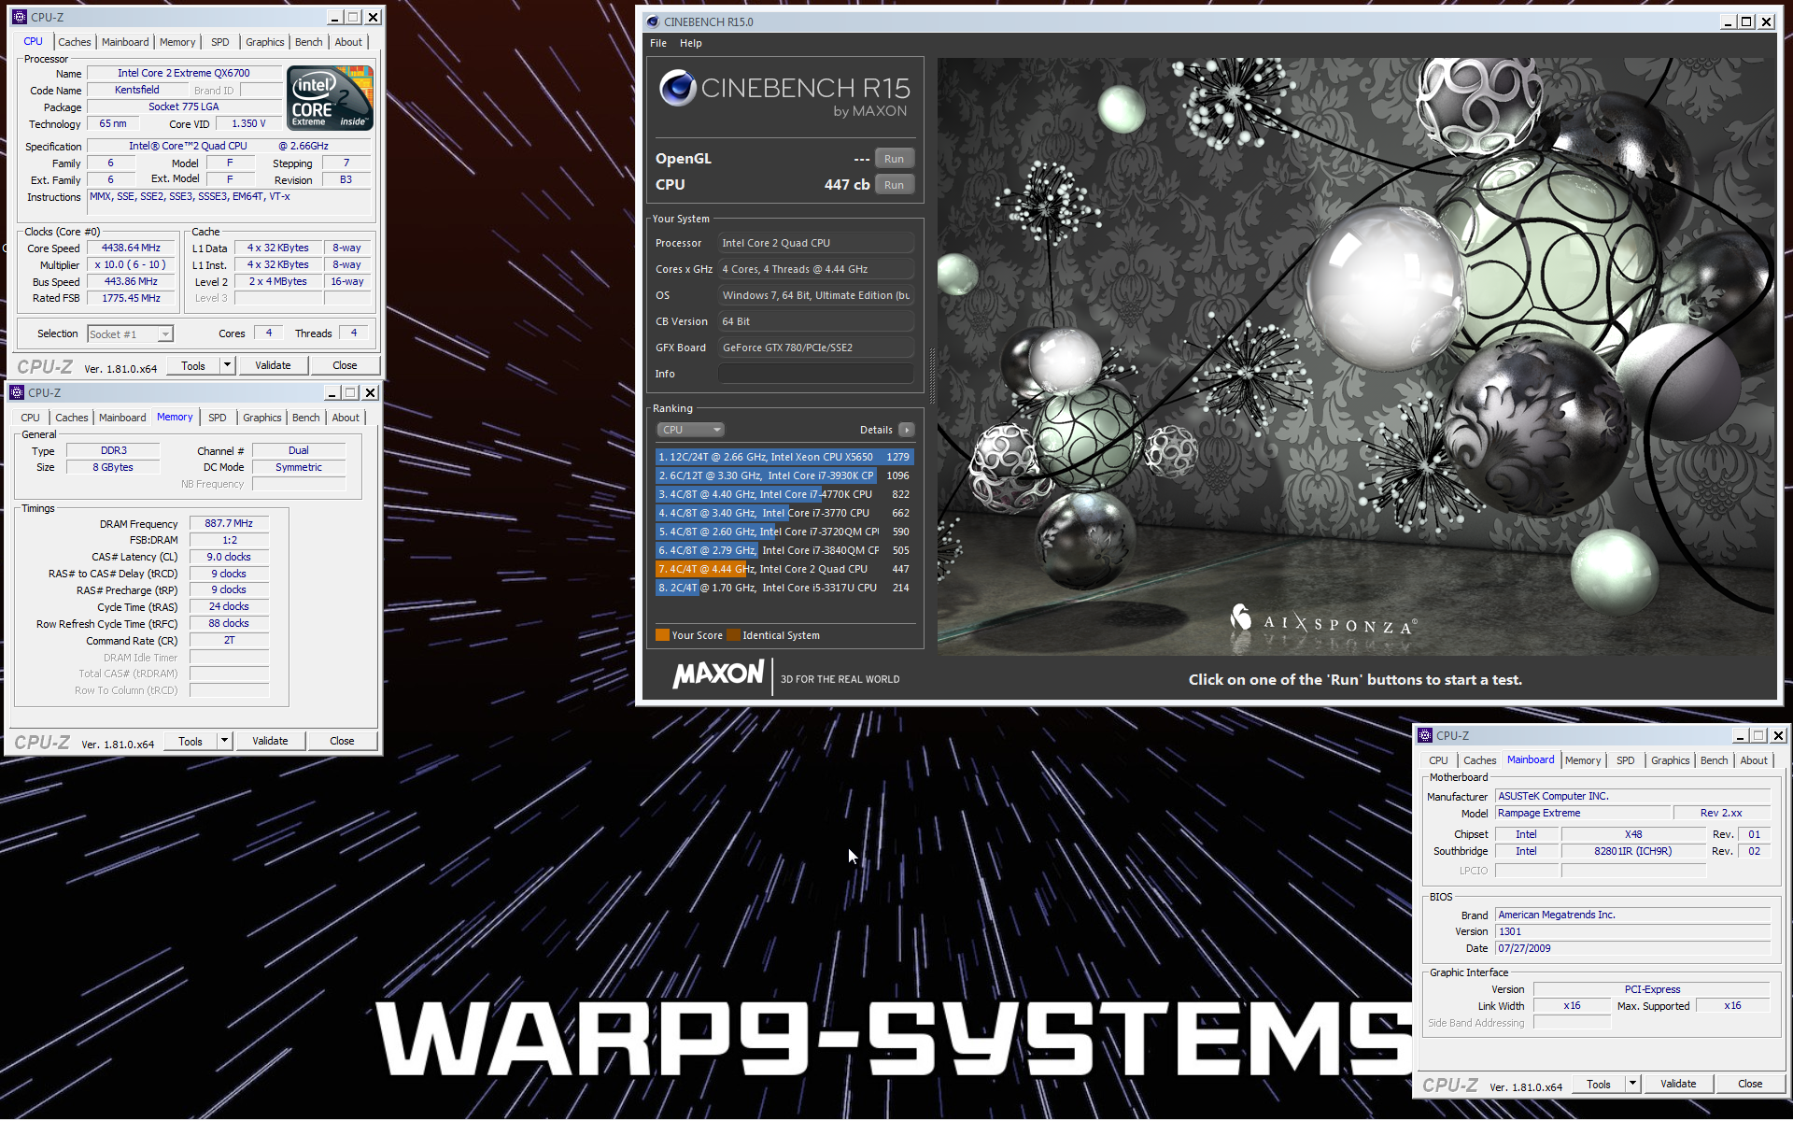Image resolution: width=1793 pixels, height=1121 pixels.
Task: Click the BIOS version 1301 field
Action: pos(1632,932)
